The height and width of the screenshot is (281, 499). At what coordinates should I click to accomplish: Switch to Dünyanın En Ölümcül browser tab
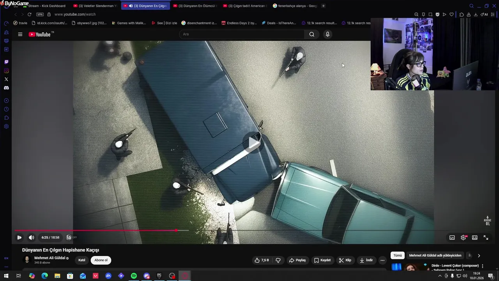click(x=195, y=6)
